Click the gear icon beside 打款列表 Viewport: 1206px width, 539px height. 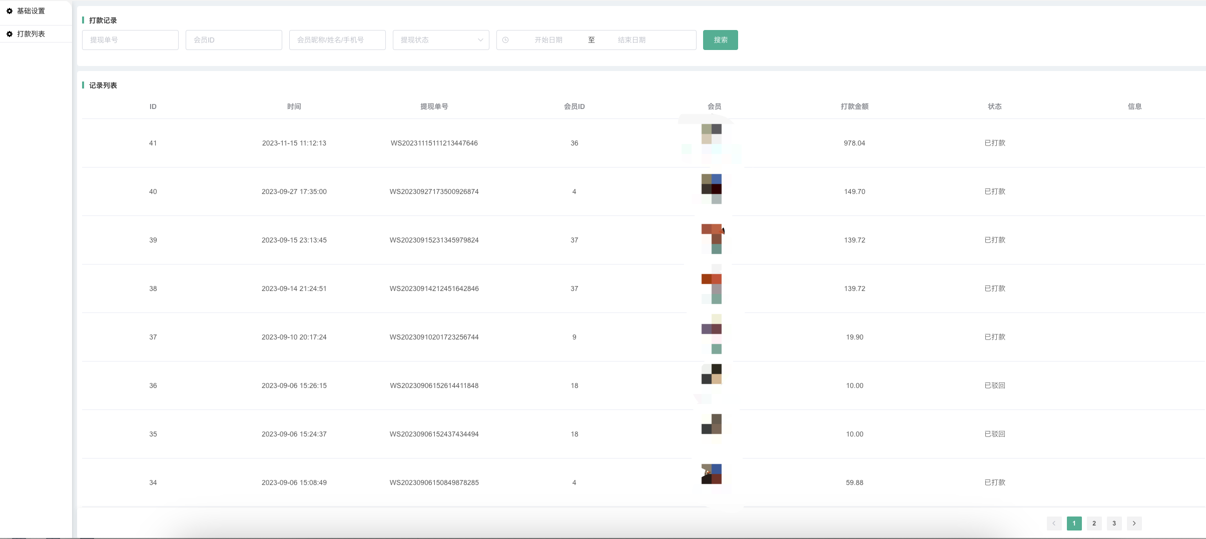(x=10, y=34)
